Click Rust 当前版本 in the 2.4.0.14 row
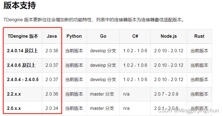 199,51
